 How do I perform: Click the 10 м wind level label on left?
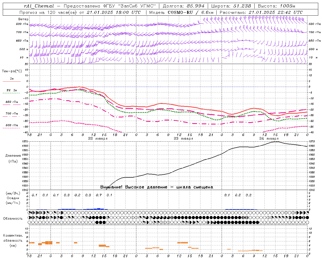pyautogui.click(x=24, y=57)
